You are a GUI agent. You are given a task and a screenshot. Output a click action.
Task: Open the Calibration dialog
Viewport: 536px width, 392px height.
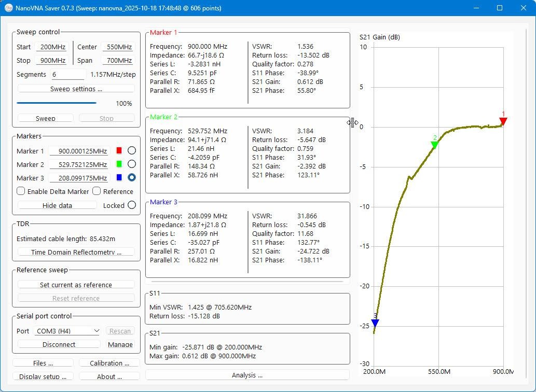pyautogui.click(x=109, y=363)
